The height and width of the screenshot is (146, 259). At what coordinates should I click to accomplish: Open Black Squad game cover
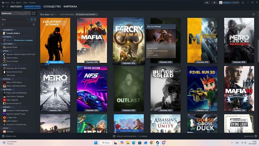[165, 89]
